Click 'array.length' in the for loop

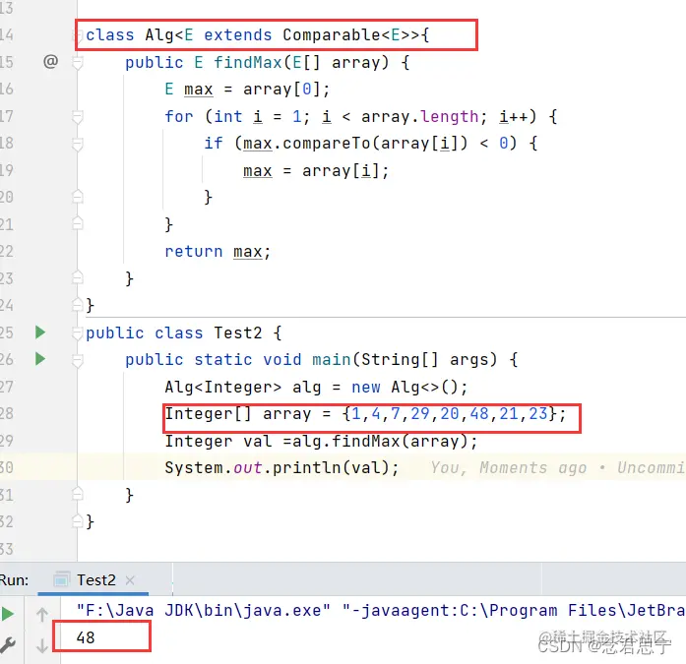420,116
